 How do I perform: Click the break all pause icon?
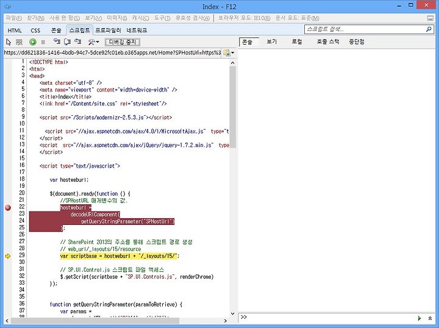[43, 42]
